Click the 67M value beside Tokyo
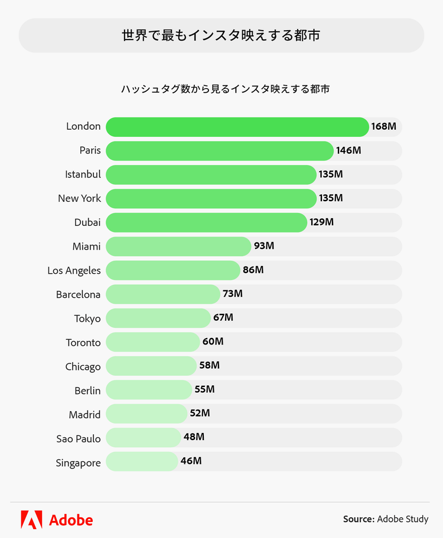The height and width of the screenshot is (538, 443). pos(223,317)
